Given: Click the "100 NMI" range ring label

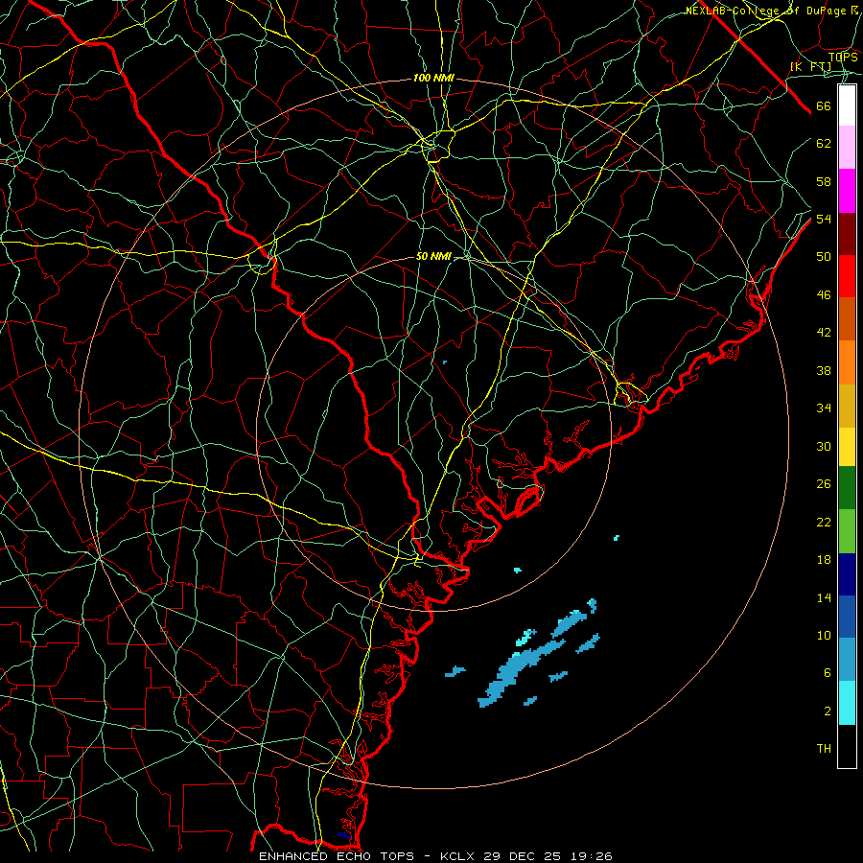Looking at the screenshot, I should [433, 79].
